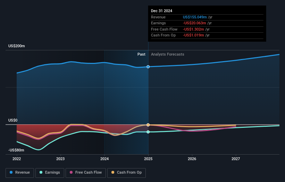
Task: Click the 2025 x-axis label
Action: click(148, 159)
